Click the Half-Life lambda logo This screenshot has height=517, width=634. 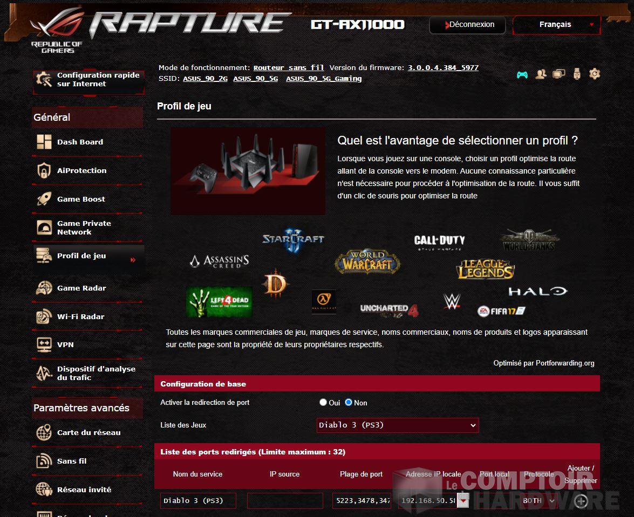pyautogui.click(x=324, y=301)
